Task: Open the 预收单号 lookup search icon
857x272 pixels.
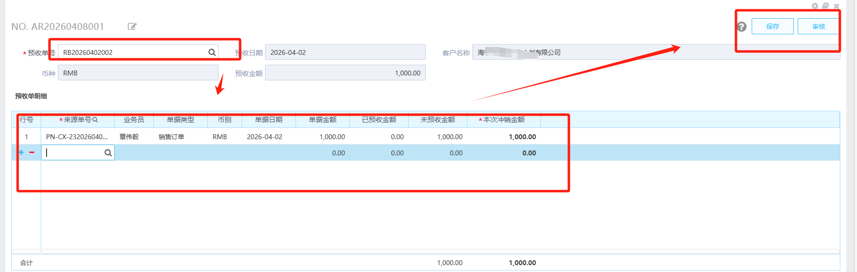Action: tap(212, 52)
